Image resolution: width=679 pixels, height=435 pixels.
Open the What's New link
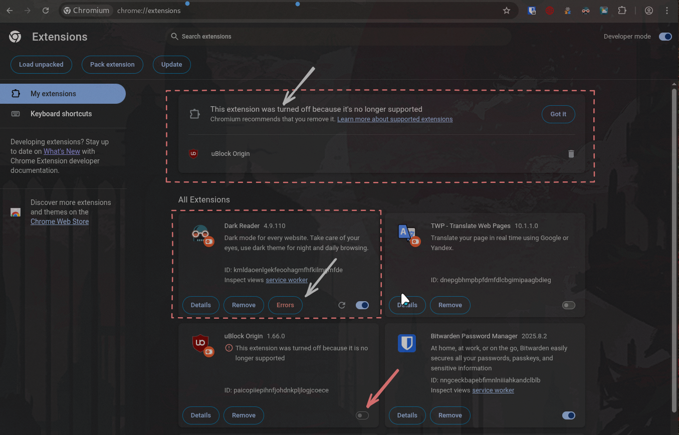[62, 151]
